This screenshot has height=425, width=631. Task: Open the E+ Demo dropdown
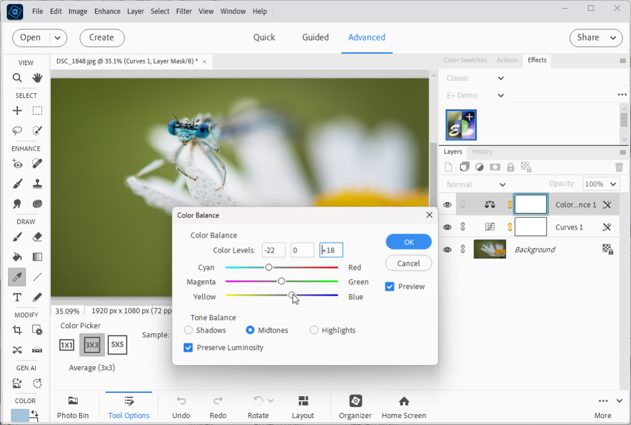[501, 96]
